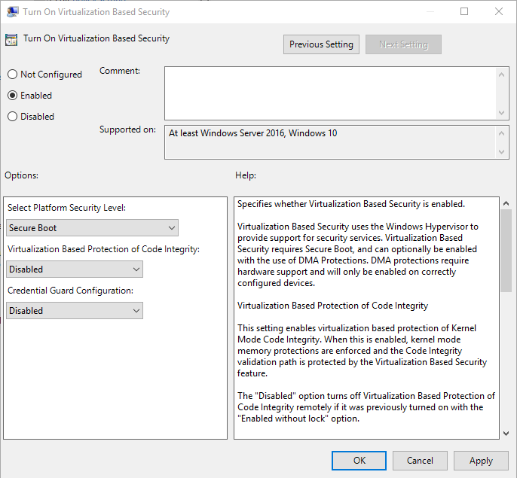Expand Virtualization Based Protection of Code Integrity dropdown

[74, 269]
